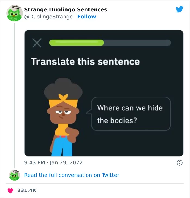
Task: Click the green filled part of the progress bar
Action: (x=76, y=43)
